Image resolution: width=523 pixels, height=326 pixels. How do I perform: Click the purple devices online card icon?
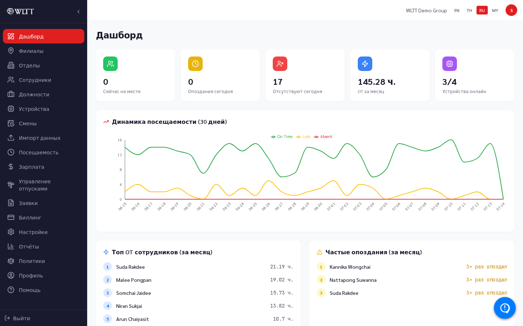click(x=450, y=64)
